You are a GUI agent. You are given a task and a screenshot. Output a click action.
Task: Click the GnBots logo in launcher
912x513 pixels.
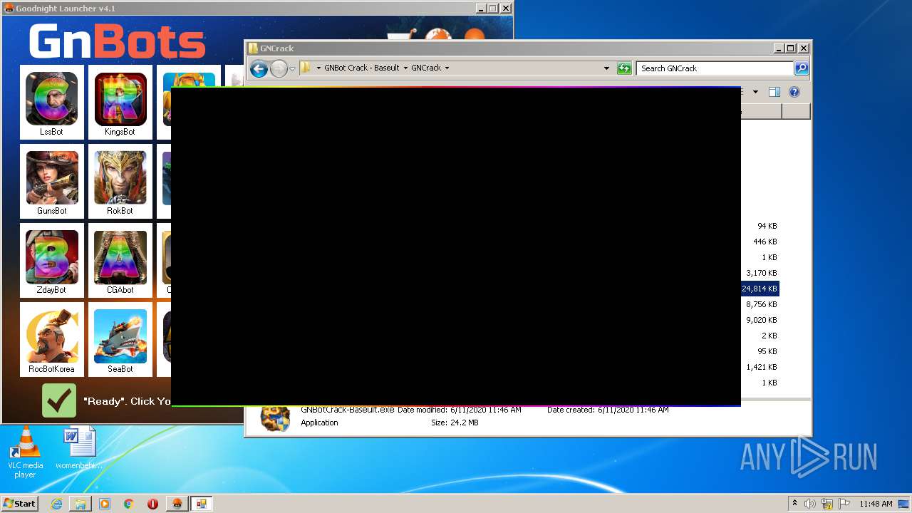[x=117, y=41]
